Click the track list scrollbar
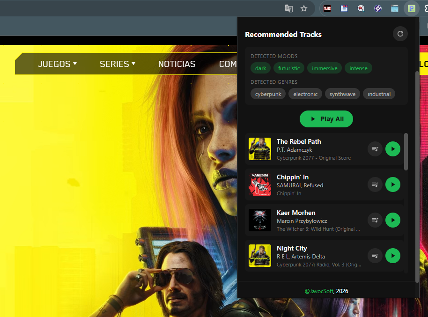The width and height of the screenshot is (428, 317). coord(406,152)
